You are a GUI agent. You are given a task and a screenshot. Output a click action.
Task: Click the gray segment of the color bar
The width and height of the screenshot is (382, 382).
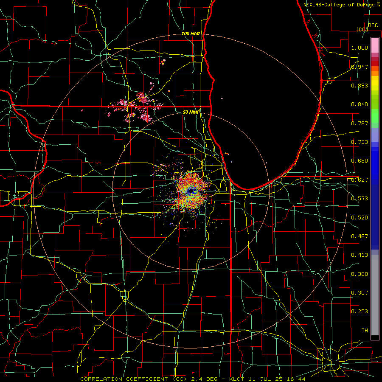click(x=375, y=295)
